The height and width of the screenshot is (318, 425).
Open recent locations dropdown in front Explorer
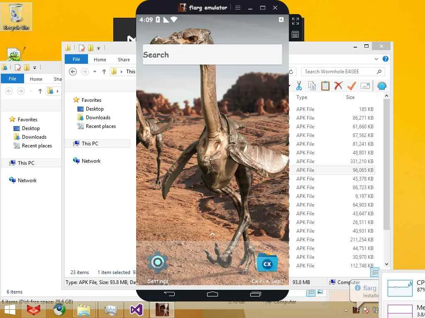point(95,72)
